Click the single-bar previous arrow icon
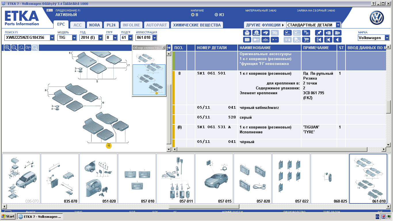Image resolution: width=393 pixels, height=221 pixels. (328, 40)
